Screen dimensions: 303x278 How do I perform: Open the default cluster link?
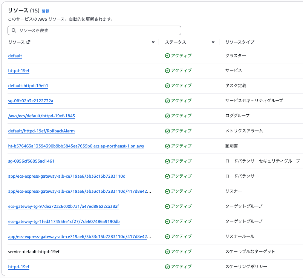pyautogui.click(x=15, y=55)
